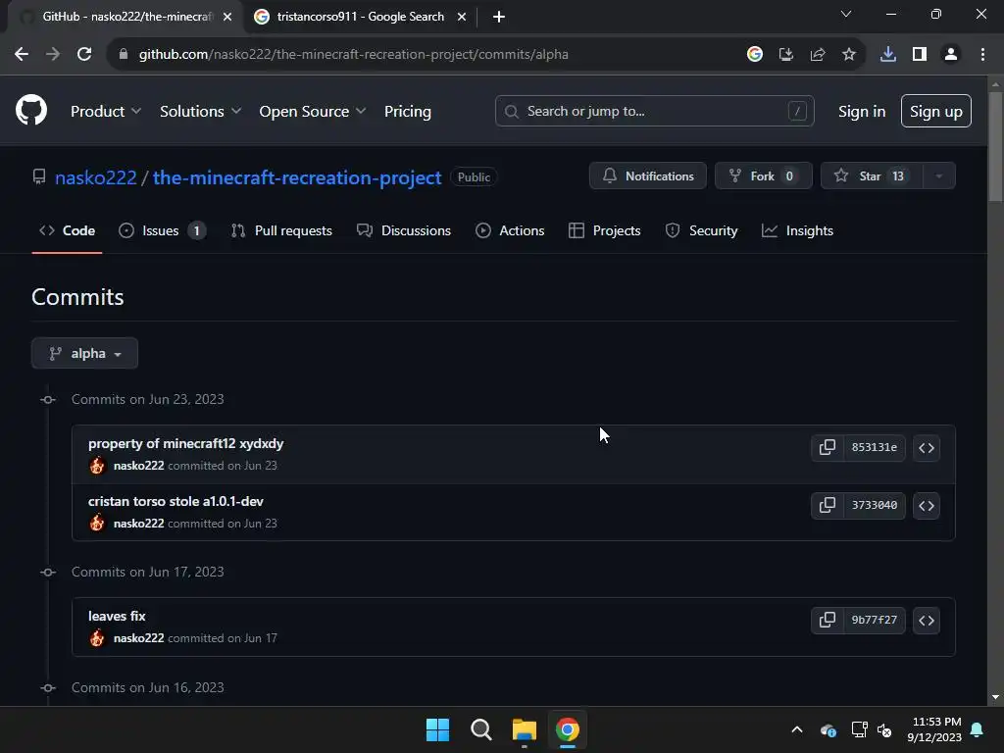Click Sign in
The image size is (1004, 753).
click(862, 112)
